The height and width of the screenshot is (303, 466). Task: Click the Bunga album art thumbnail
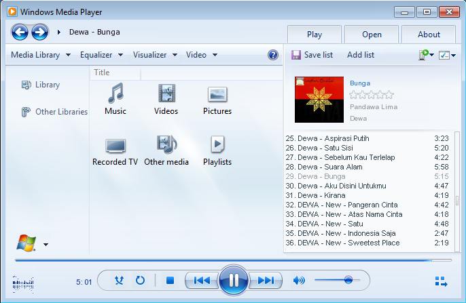point(319,100)
